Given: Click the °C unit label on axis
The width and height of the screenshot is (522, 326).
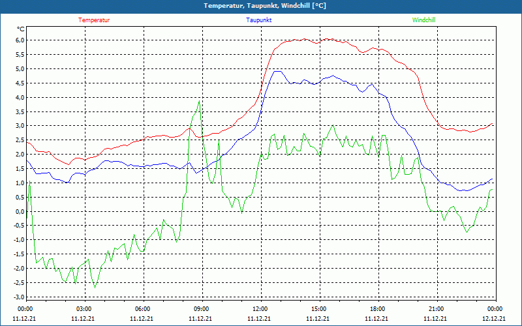Looking at the screenshot, I should pyautogui.click(x=21, y=29).
